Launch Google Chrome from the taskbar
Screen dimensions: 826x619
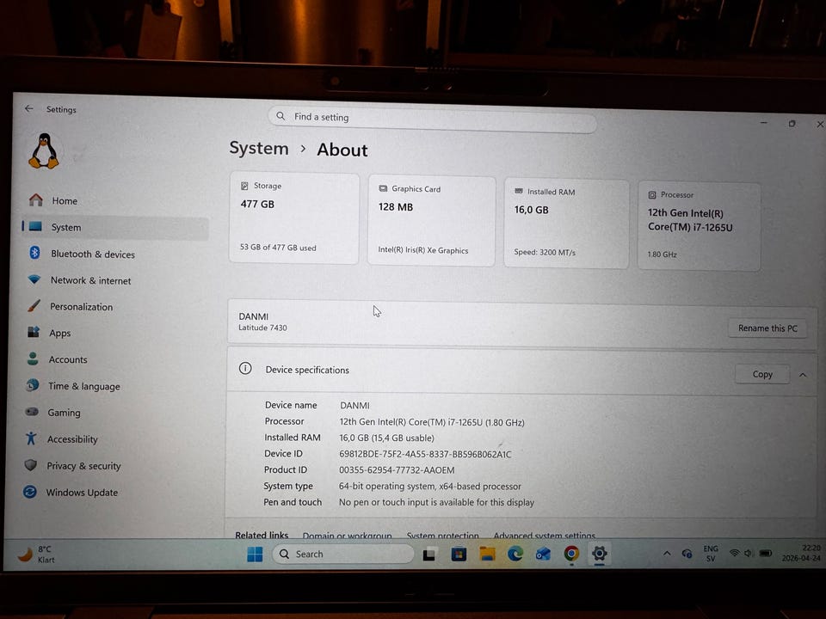pyautogui.click(x=571, y=554)
